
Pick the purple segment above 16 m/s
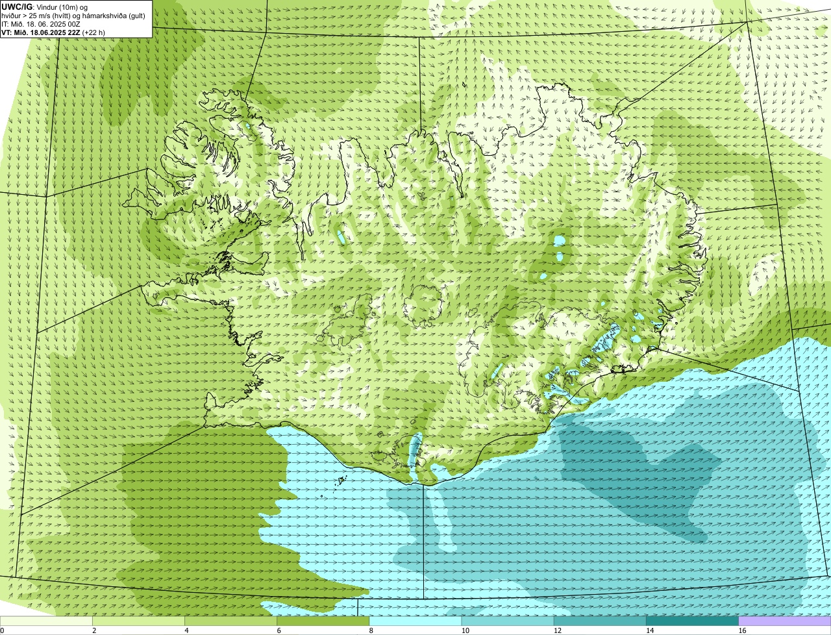tap(785, 621)
